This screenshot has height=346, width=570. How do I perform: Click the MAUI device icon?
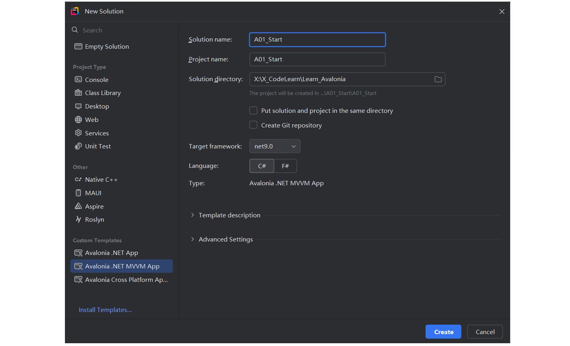(78, 193)
